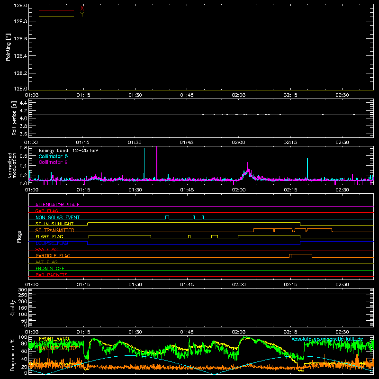Click the '100' value on bottom plot axis
This screenshot has width=379, height=379.
tap(22, 337)
